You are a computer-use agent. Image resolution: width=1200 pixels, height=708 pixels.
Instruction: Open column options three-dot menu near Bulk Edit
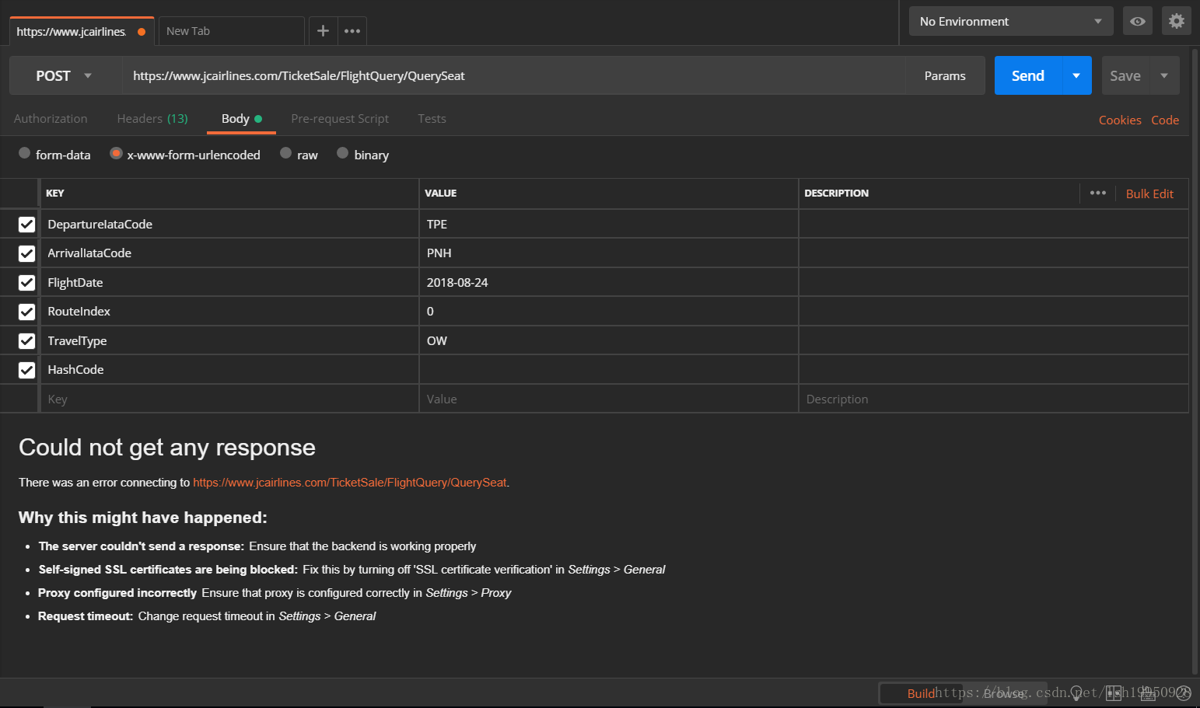click(x=1097, y=193)
